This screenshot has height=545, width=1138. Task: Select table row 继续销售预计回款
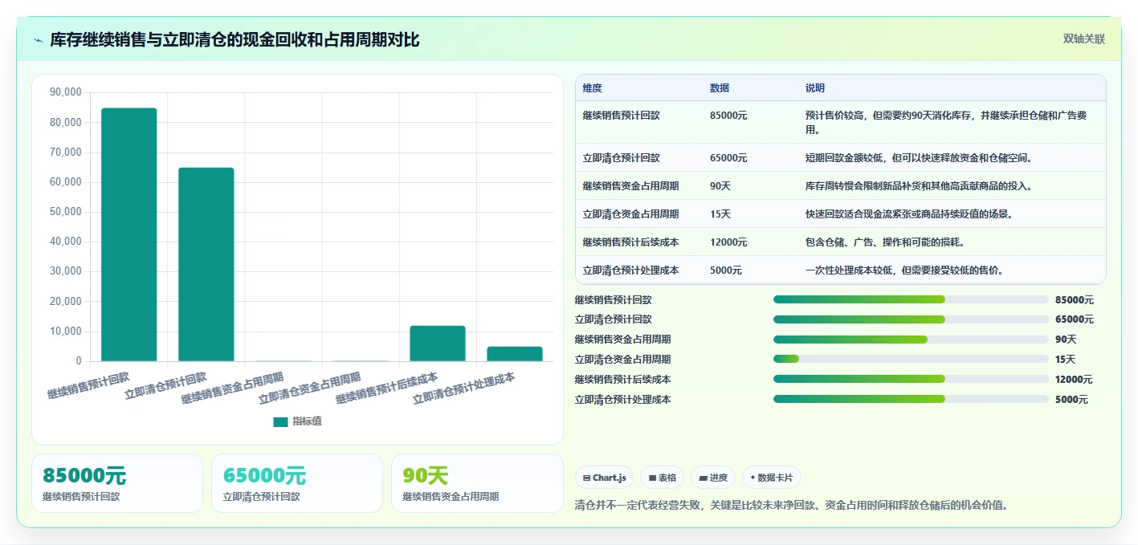pos(841,122)
